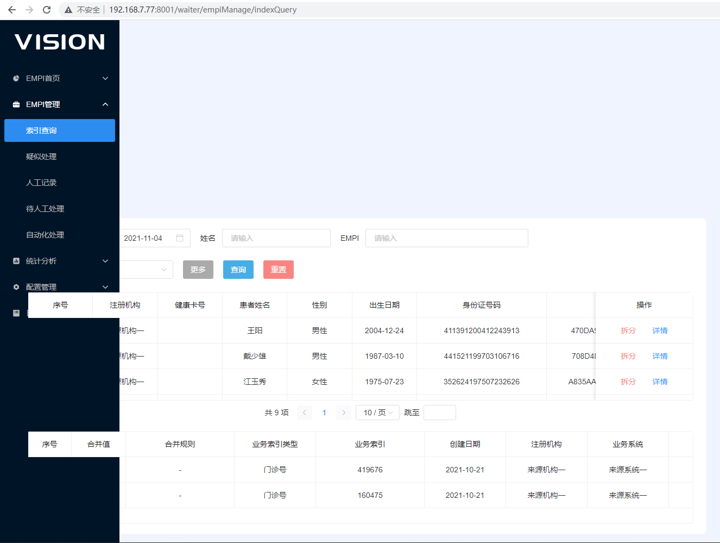This screenshot has height=543, width=720.
Task: Reload the page with the refresh icon
Action: coord(47,10)
